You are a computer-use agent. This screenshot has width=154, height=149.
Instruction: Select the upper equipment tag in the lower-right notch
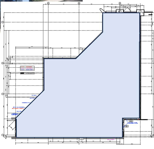(x=131, y=121)
